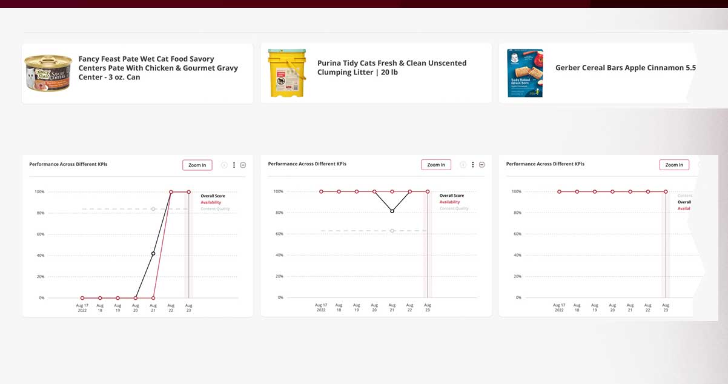This screenshot has width=728, height=384.
Task: Show info for Fancy Feast KPI chart
Action: coord(224,165)
